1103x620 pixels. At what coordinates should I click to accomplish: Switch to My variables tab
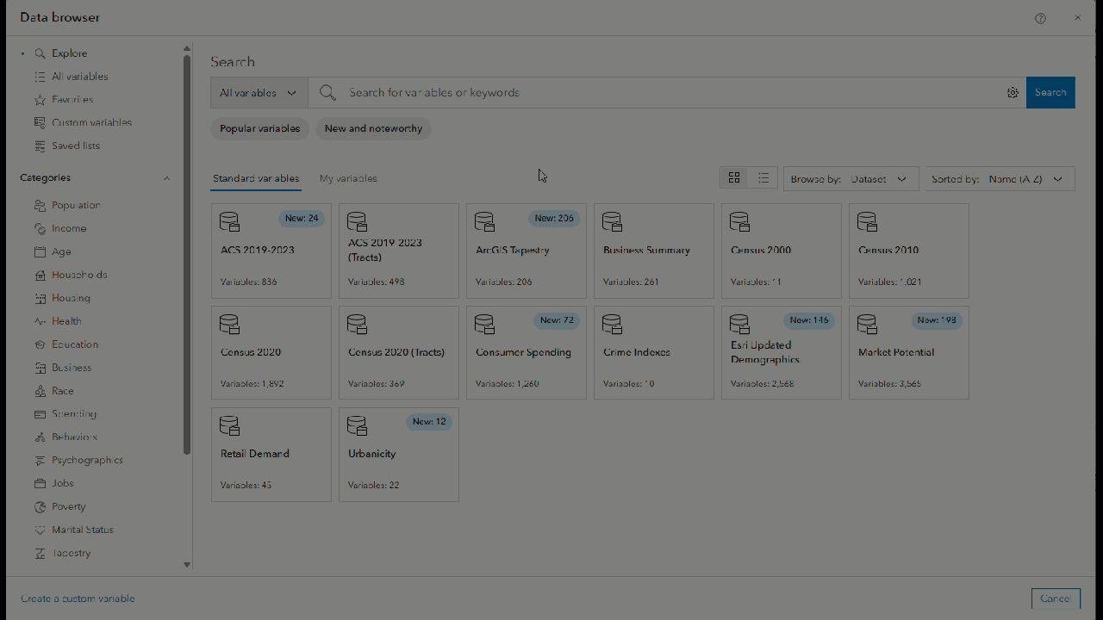click(x=348, y=178)
